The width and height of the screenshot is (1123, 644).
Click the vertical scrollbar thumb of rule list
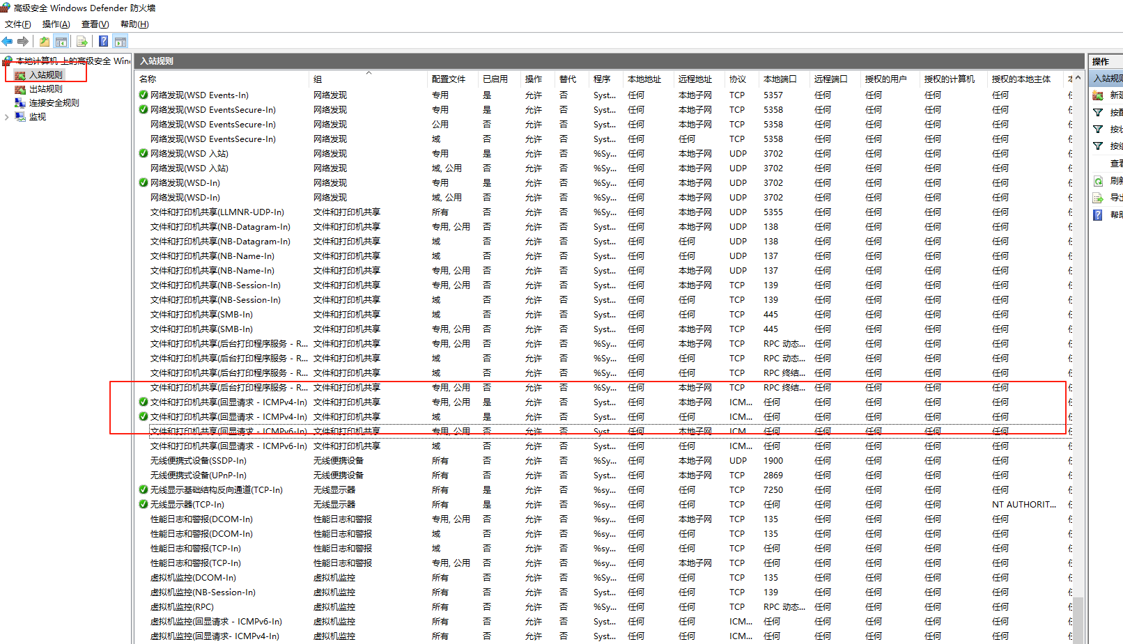pyautogui.click(x=1078, y=620)
